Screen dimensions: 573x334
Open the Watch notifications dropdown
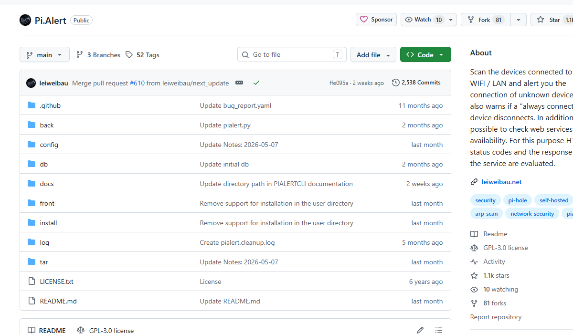pos(429,20)
